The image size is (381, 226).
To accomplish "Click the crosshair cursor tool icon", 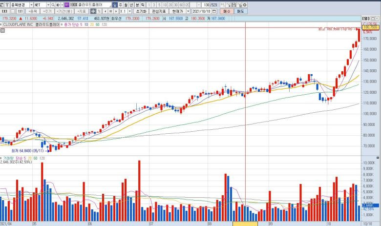I will pos(93,11).
